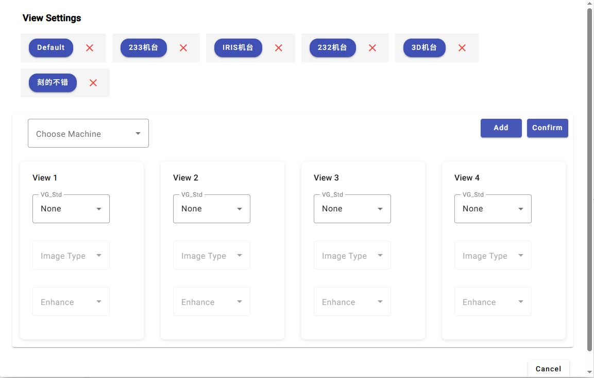Delete the 刻的不错 preset via its X
This screenshot has width=594, height=378.
93,83
